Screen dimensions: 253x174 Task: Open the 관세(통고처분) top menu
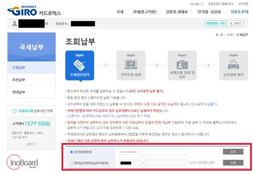coord(144,12)
